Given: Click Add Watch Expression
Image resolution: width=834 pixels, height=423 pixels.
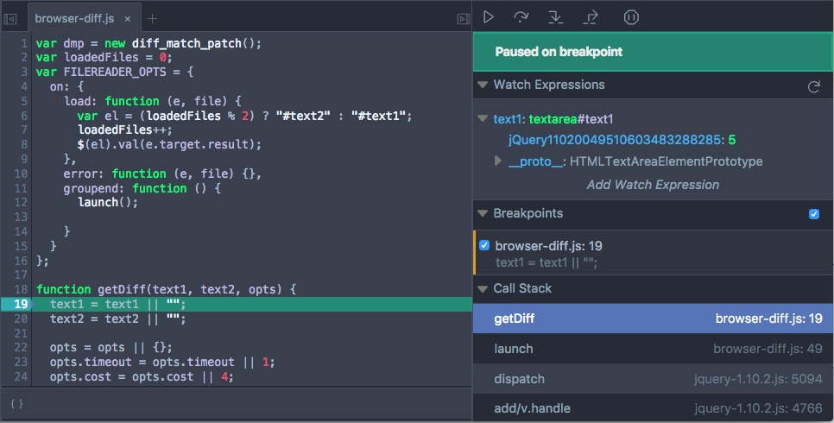Looking at the screenshot, I should point(653,184).
